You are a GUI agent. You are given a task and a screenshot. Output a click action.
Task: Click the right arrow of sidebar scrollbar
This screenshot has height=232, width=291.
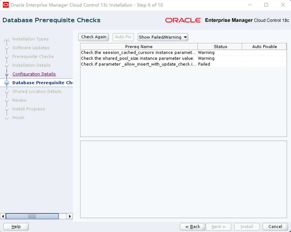point(70,216)
